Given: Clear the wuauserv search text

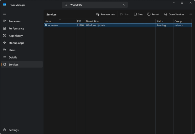Looking at the screenshot, I should point(124,5).
